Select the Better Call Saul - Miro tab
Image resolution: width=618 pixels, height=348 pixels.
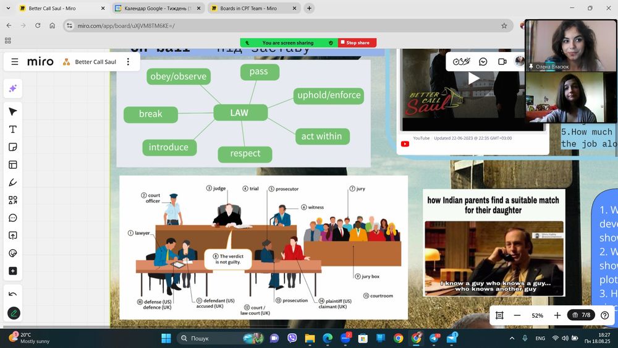tap(61, 8)
